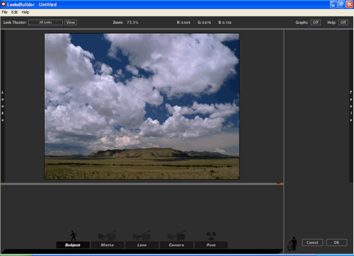Select the Subject tab
Image resolution: width=354 pixels, height=256 pixels.
tap(73, 245)
